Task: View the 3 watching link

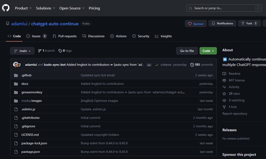Action: (x=233, y=100)
